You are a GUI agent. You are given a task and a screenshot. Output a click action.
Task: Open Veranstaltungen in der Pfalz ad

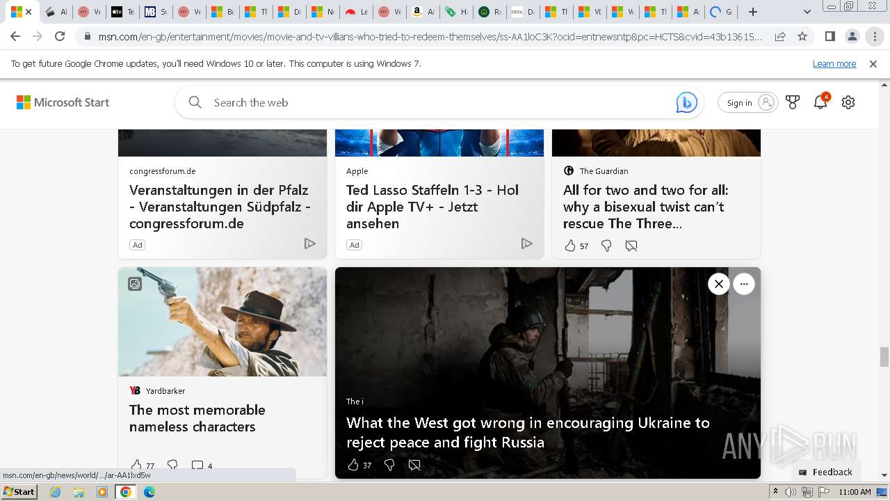coord(220,207)
